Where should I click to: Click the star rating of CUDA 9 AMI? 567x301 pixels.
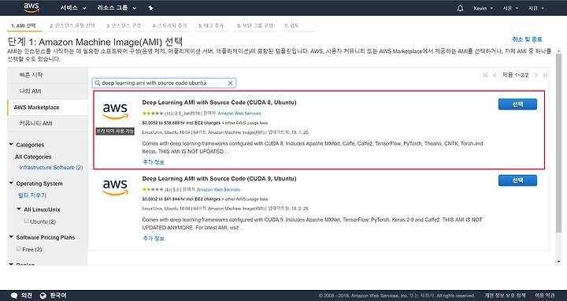point(153,190)
